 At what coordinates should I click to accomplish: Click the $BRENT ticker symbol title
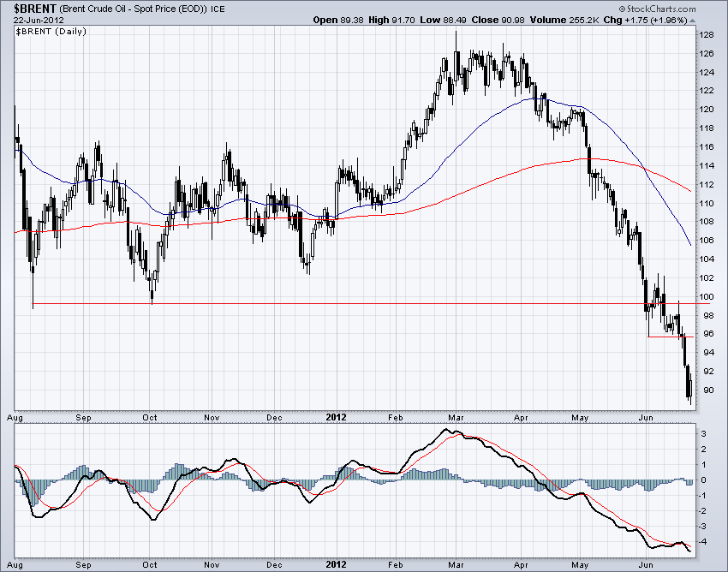(x=35, y=9)
